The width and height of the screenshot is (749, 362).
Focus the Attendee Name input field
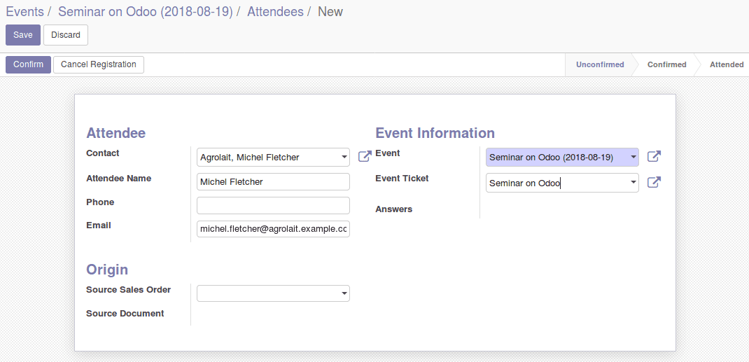point(273,182)
